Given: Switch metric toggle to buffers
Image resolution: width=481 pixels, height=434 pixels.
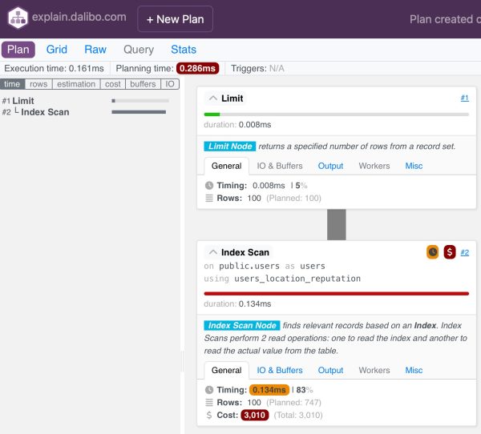Looking at the screenshot, I should tap(143, 84).
